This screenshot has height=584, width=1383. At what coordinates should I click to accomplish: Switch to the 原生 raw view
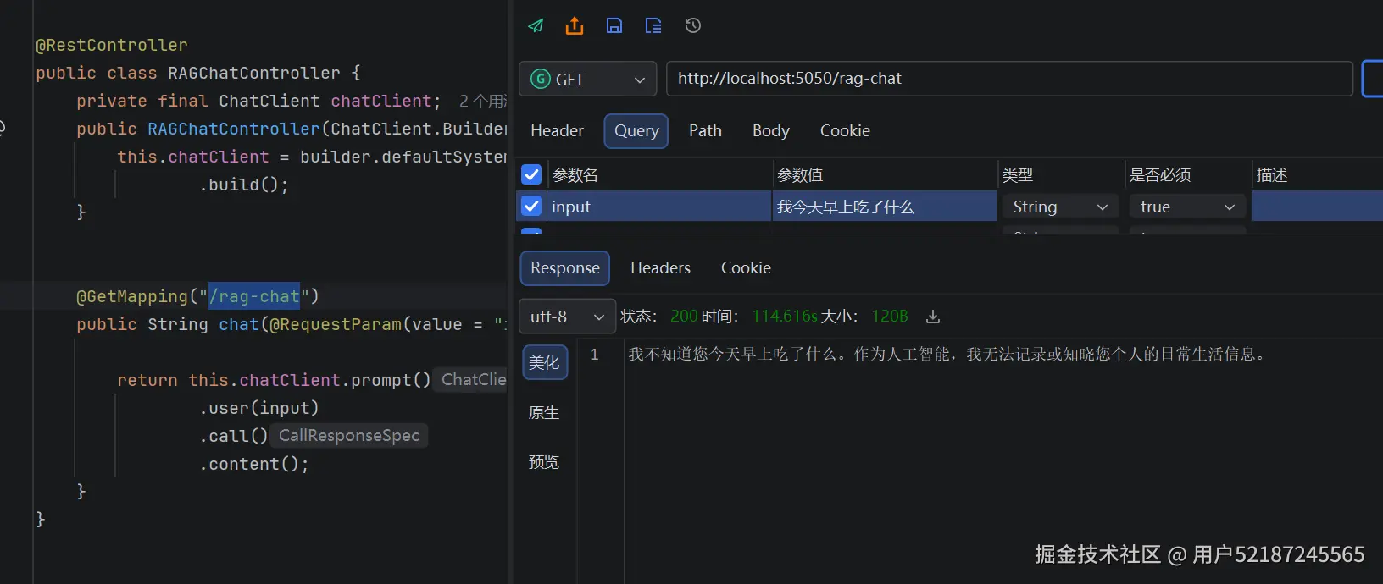point(544,412)
